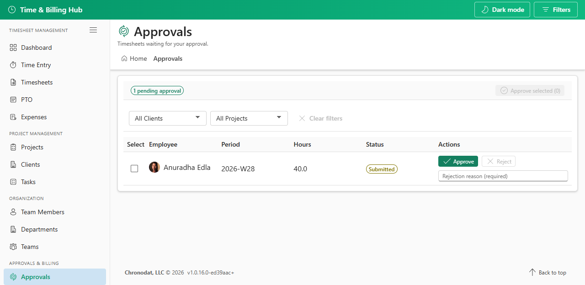This screenshot has height=285, width=585.
Task: Open the All Clients dropdown
Action: 168,118
